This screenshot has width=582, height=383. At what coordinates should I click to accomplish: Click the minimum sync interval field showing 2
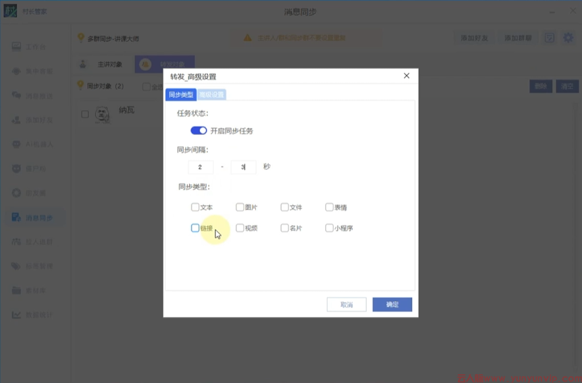point(201,167)
